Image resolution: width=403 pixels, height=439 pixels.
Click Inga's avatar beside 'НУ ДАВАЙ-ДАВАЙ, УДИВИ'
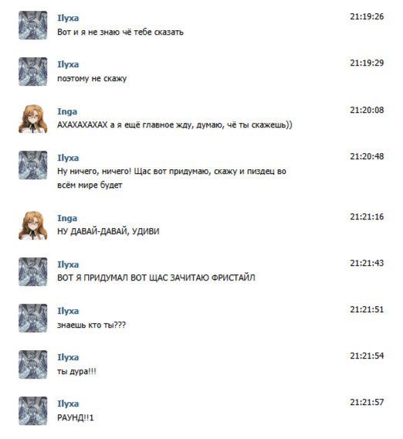32,226
